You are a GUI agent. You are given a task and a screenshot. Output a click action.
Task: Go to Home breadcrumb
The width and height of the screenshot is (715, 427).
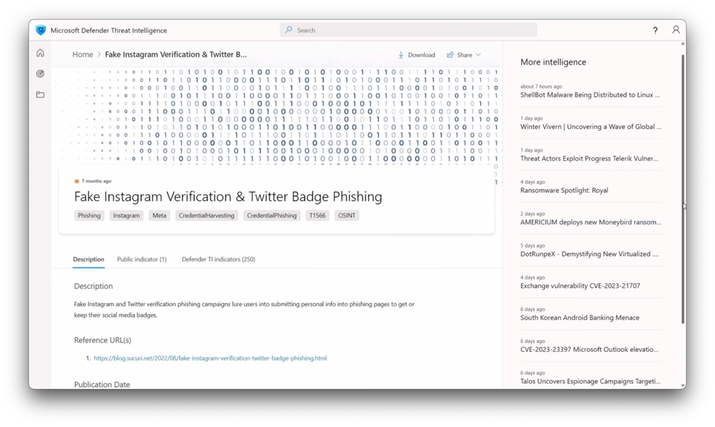coord(82,54)
